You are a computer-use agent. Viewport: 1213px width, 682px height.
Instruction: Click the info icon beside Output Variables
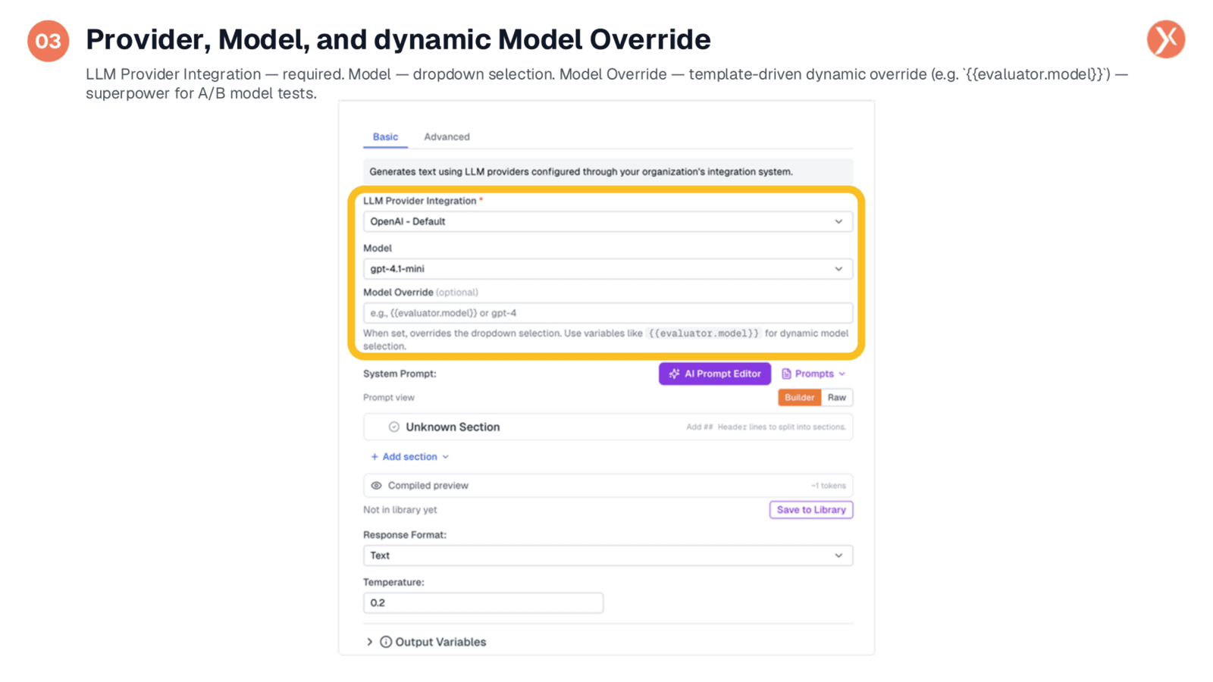386,642
